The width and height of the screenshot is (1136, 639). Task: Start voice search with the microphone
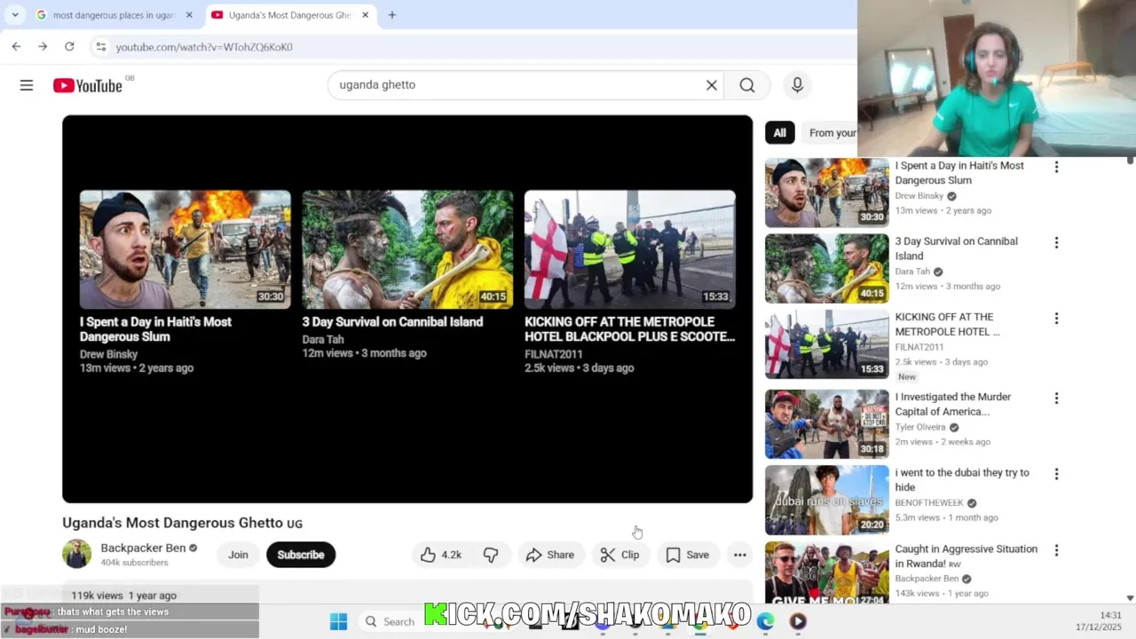click(x=797, y=85)
